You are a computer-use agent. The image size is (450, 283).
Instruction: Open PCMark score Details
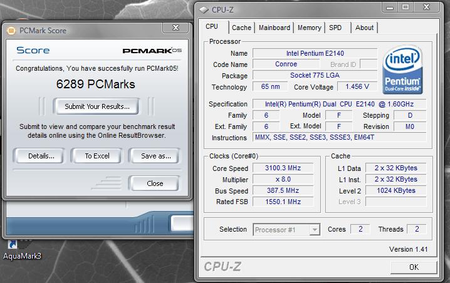39,156
